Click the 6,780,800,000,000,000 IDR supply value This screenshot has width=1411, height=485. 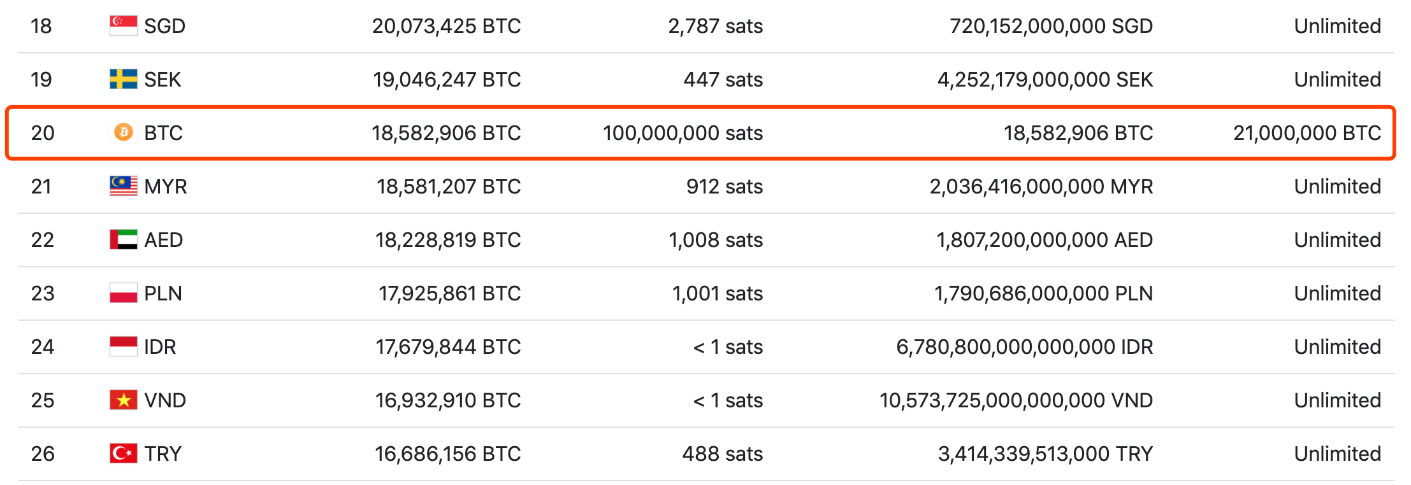1025,346
